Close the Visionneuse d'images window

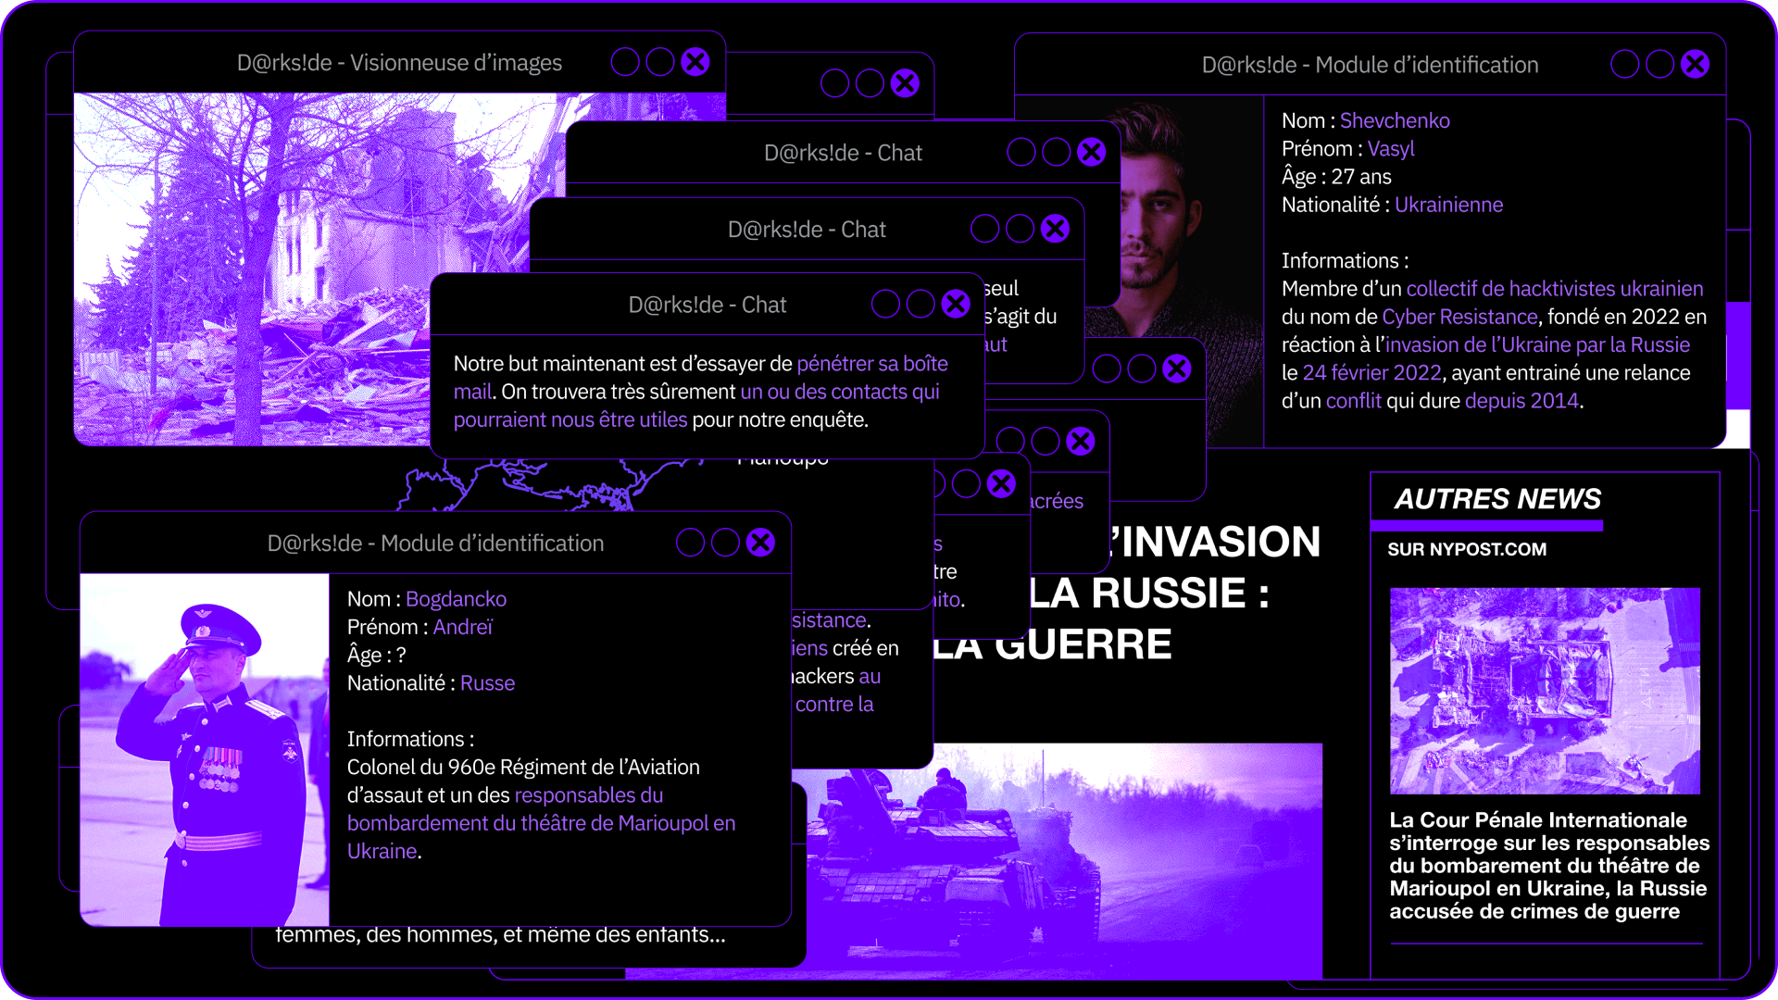(695, 62)
